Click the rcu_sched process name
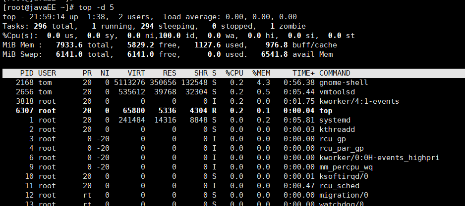This screenshot has height=206, width=465. (x=339, y=186)
